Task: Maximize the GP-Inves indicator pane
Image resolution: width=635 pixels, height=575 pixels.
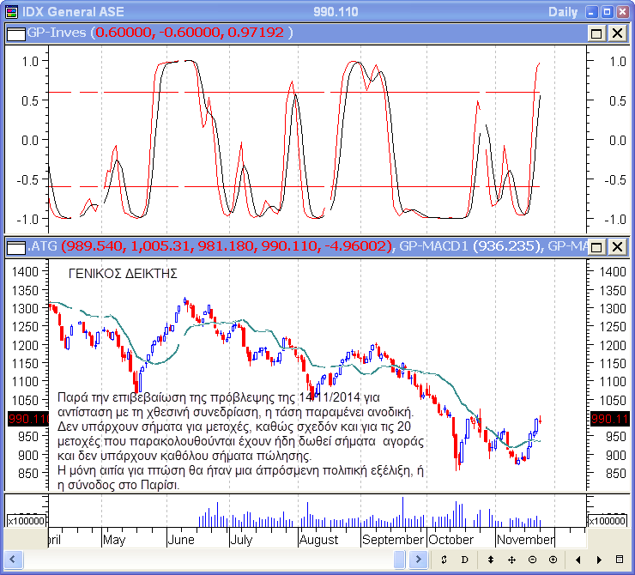Action: pyautogui.click(x=597, y=33)
